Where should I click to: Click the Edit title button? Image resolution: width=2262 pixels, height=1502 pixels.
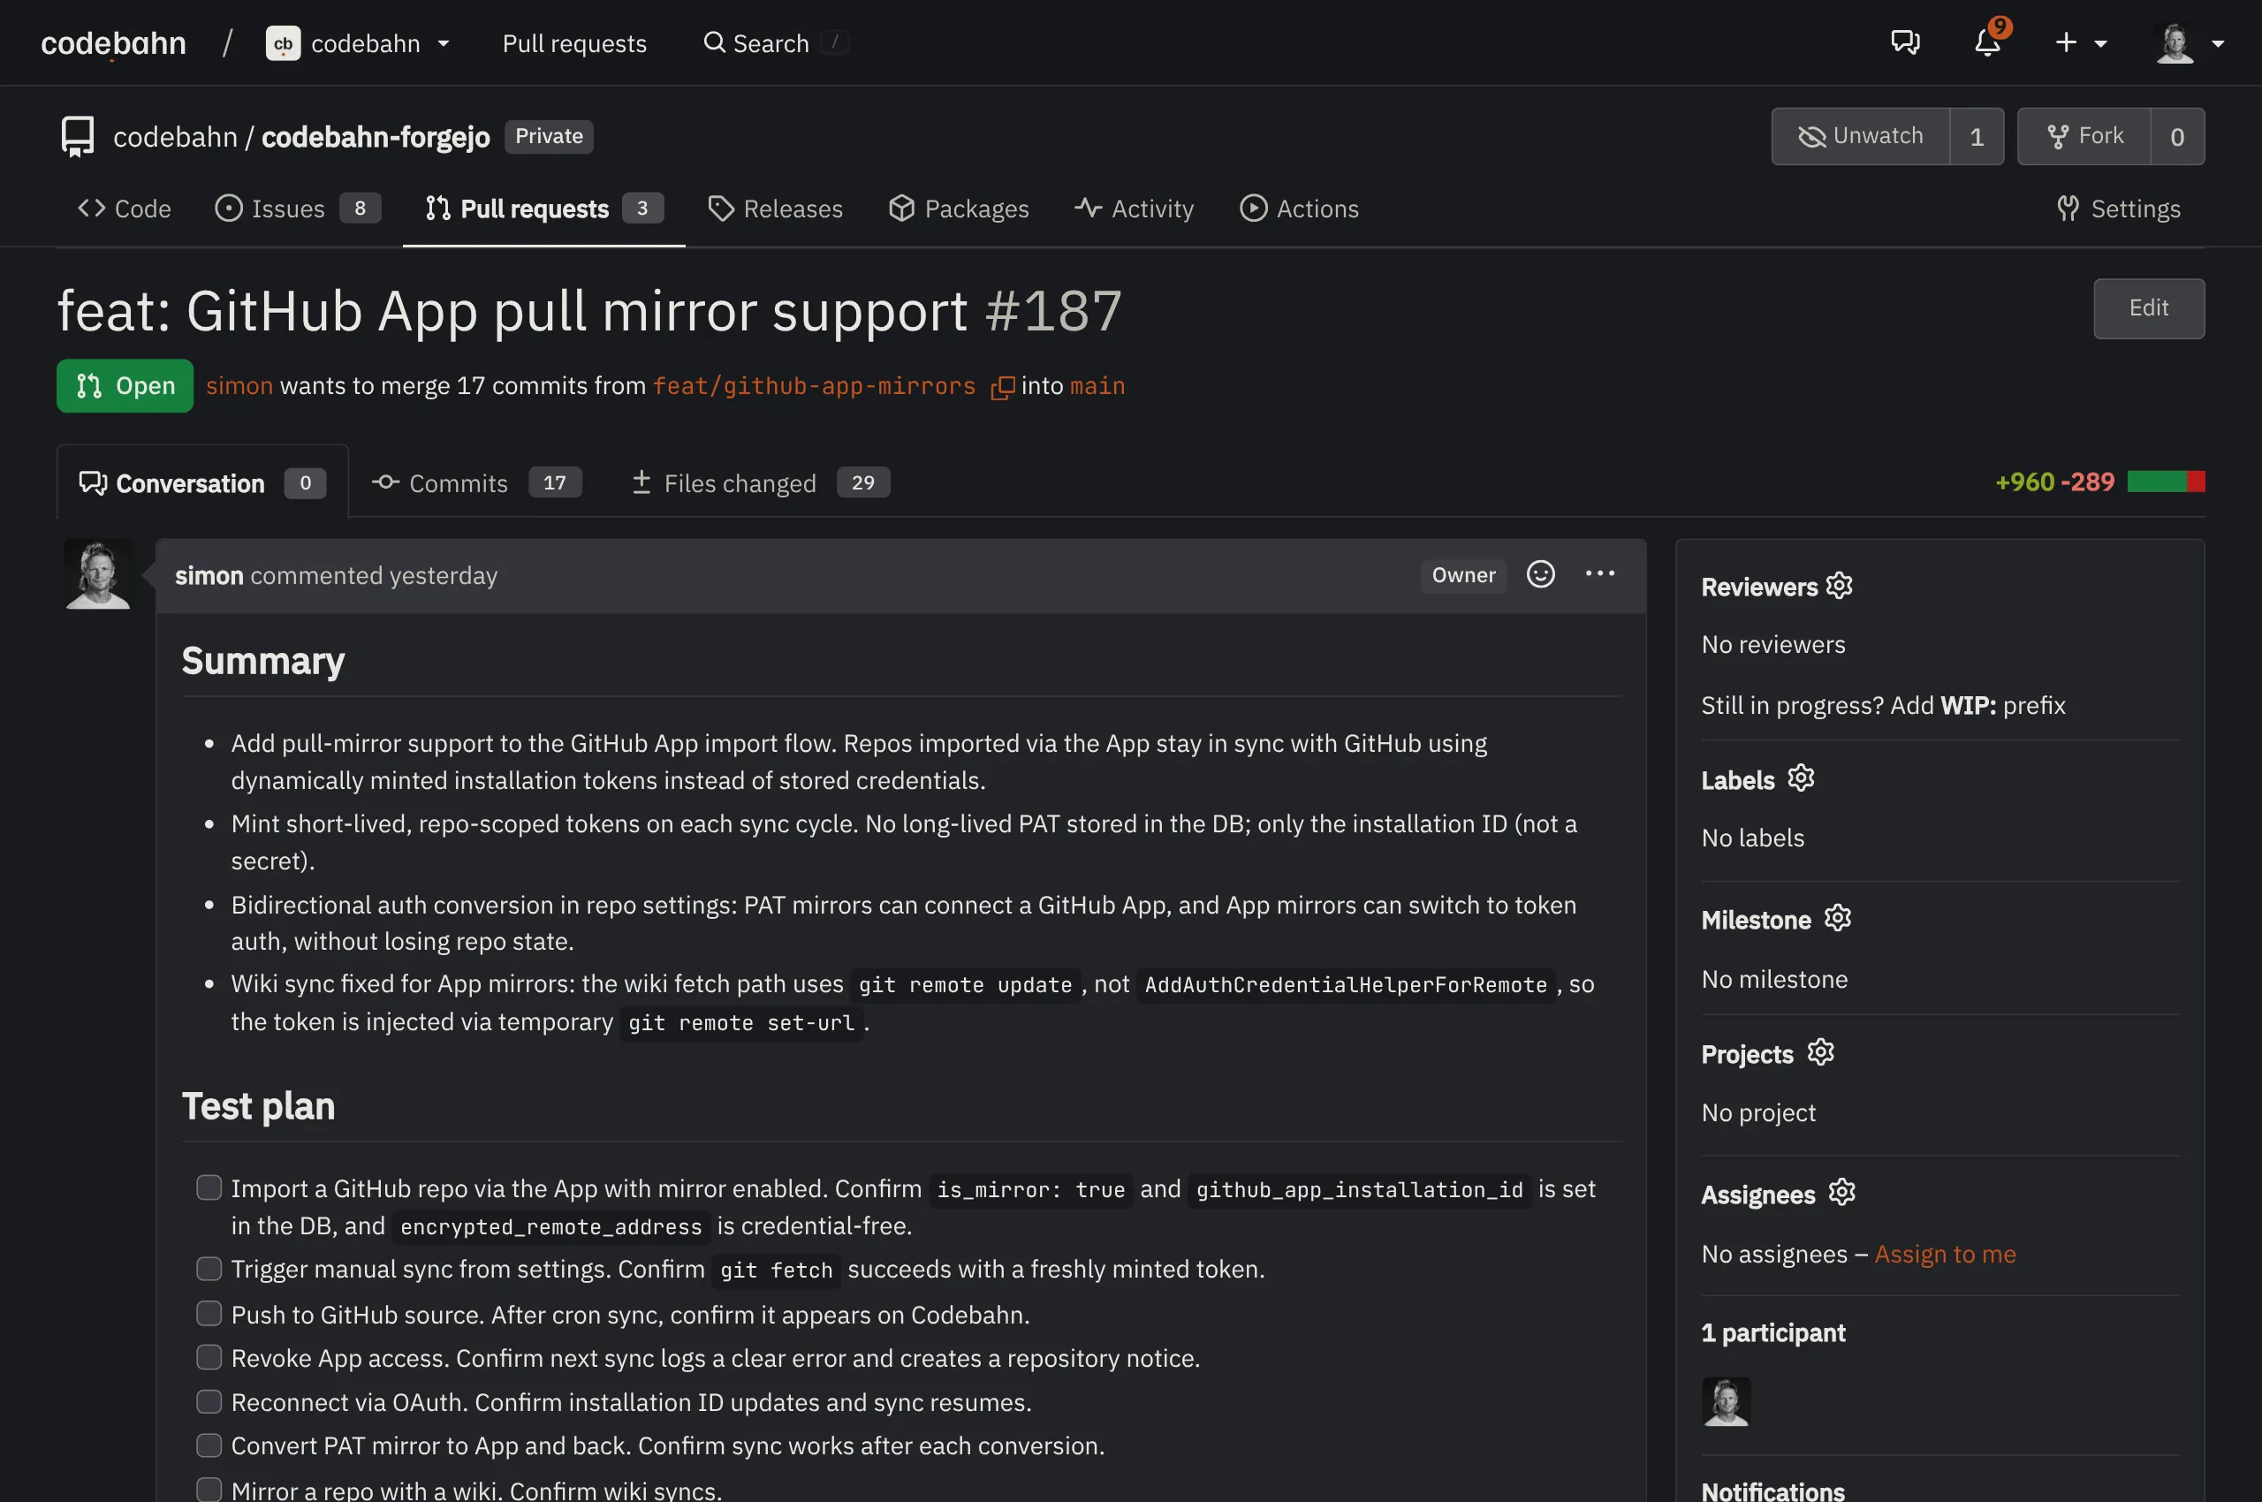[x=2148, y=307]
